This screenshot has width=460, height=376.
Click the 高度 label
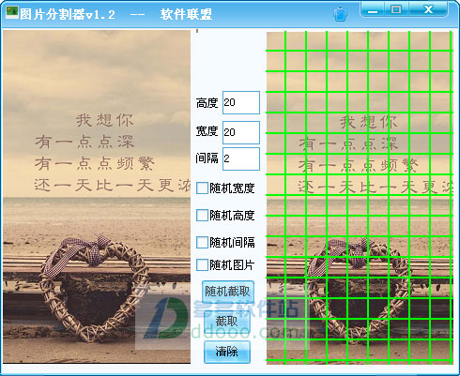click(207, 103)
